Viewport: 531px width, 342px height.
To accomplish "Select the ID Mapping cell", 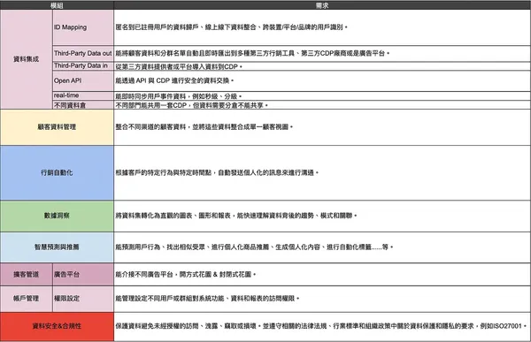I will [x=83, y=27].
